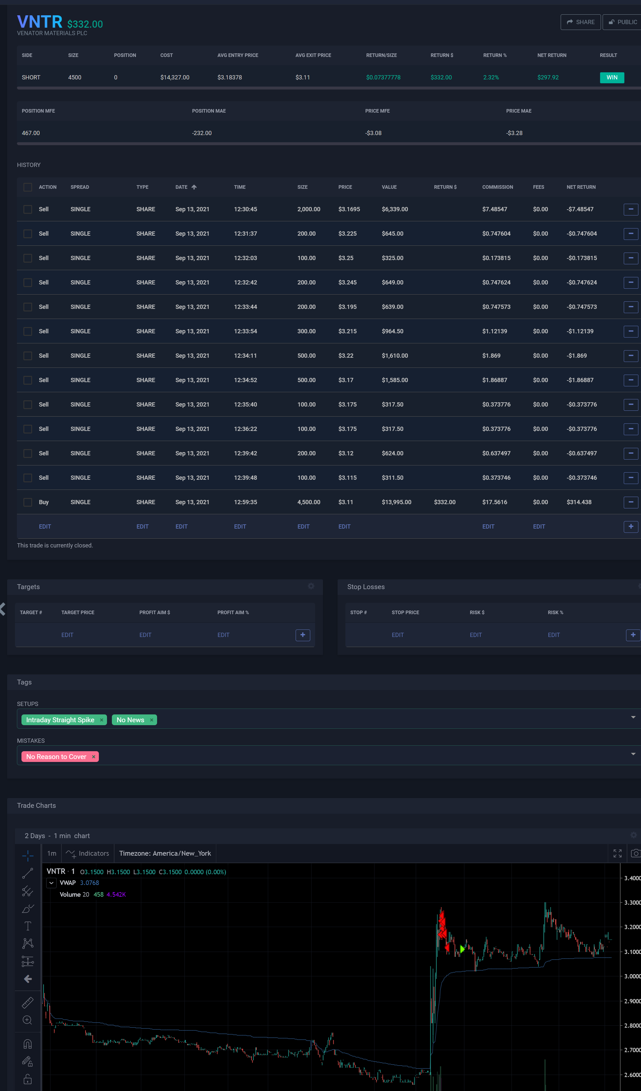Click the SHARE button

pos(581,22)
